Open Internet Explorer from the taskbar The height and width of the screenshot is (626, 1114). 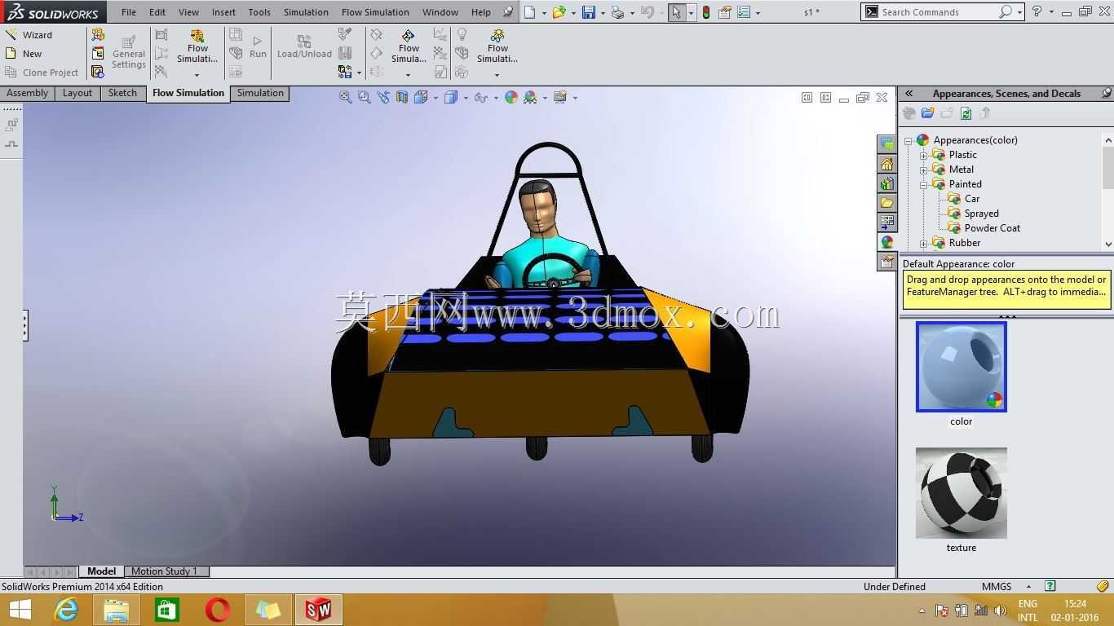(x=66, y=610)
